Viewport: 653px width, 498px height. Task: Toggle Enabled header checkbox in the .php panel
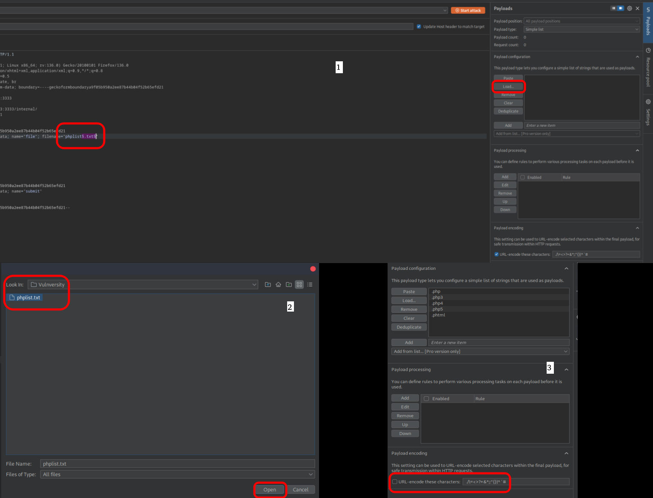tap(426, 399)
